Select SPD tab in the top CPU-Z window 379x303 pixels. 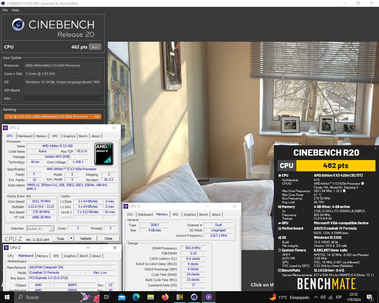tap(55, 136)
